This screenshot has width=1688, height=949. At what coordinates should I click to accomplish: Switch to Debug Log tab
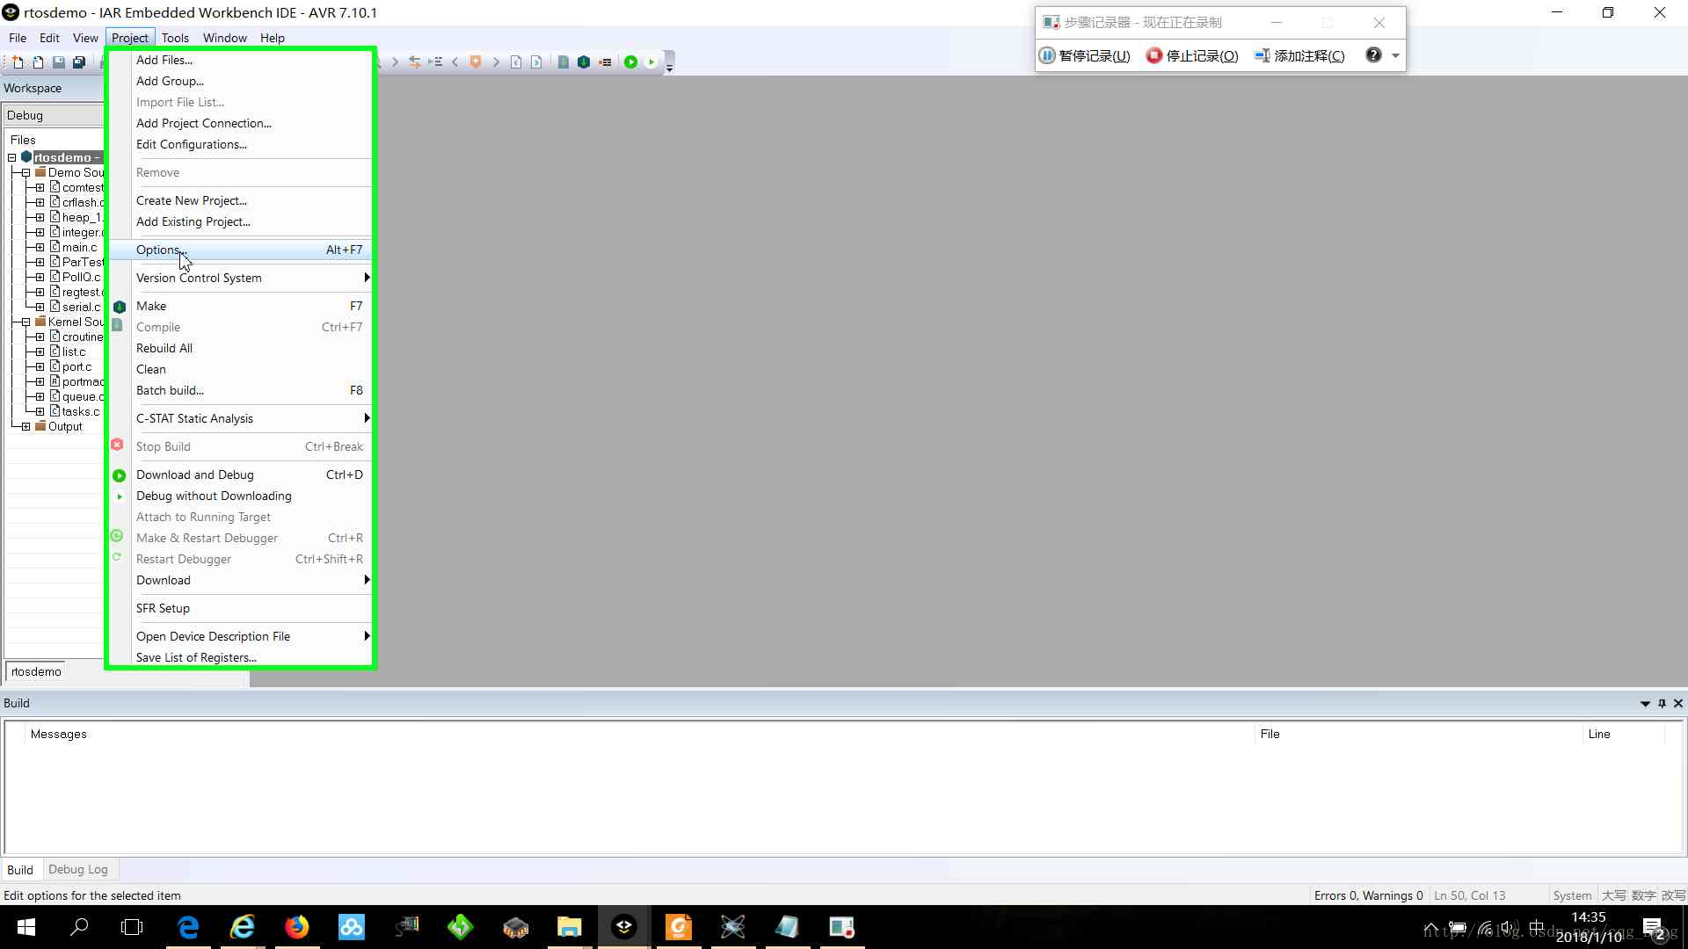point(78,870)
